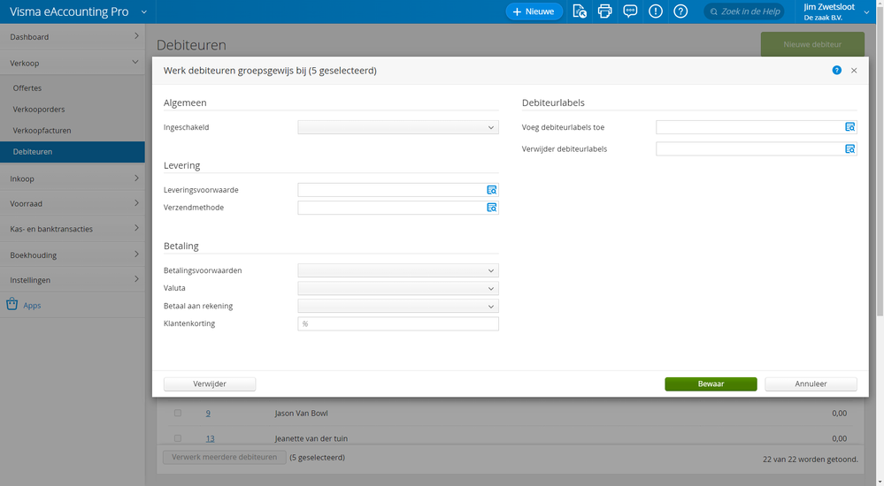This screenshot has height=486, width=884.
Task: Close the dialog with the X button
Action: tap(854, 71)
